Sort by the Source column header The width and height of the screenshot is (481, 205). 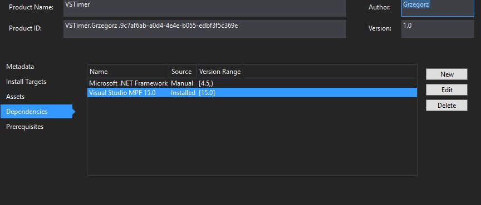[x=183, y=72]
